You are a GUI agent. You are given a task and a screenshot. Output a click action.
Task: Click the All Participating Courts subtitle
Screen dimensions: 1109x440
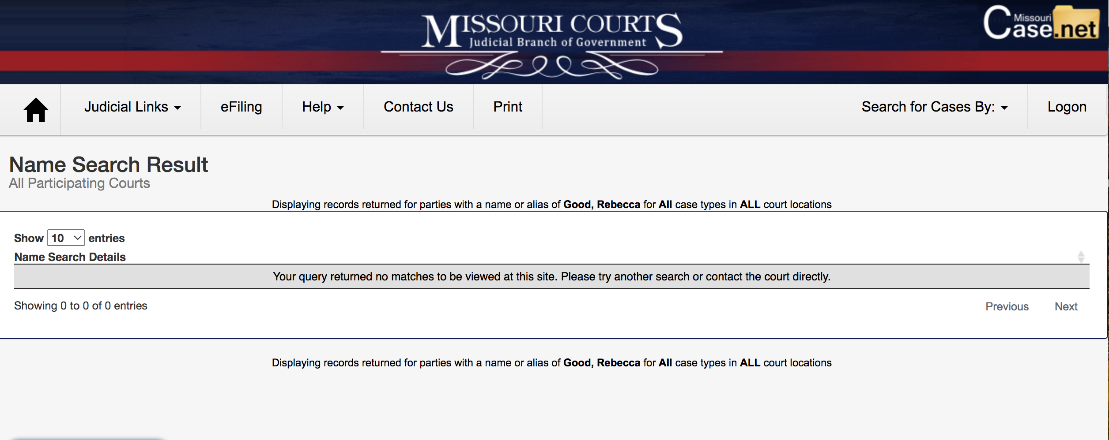click(x=79, y=183)
